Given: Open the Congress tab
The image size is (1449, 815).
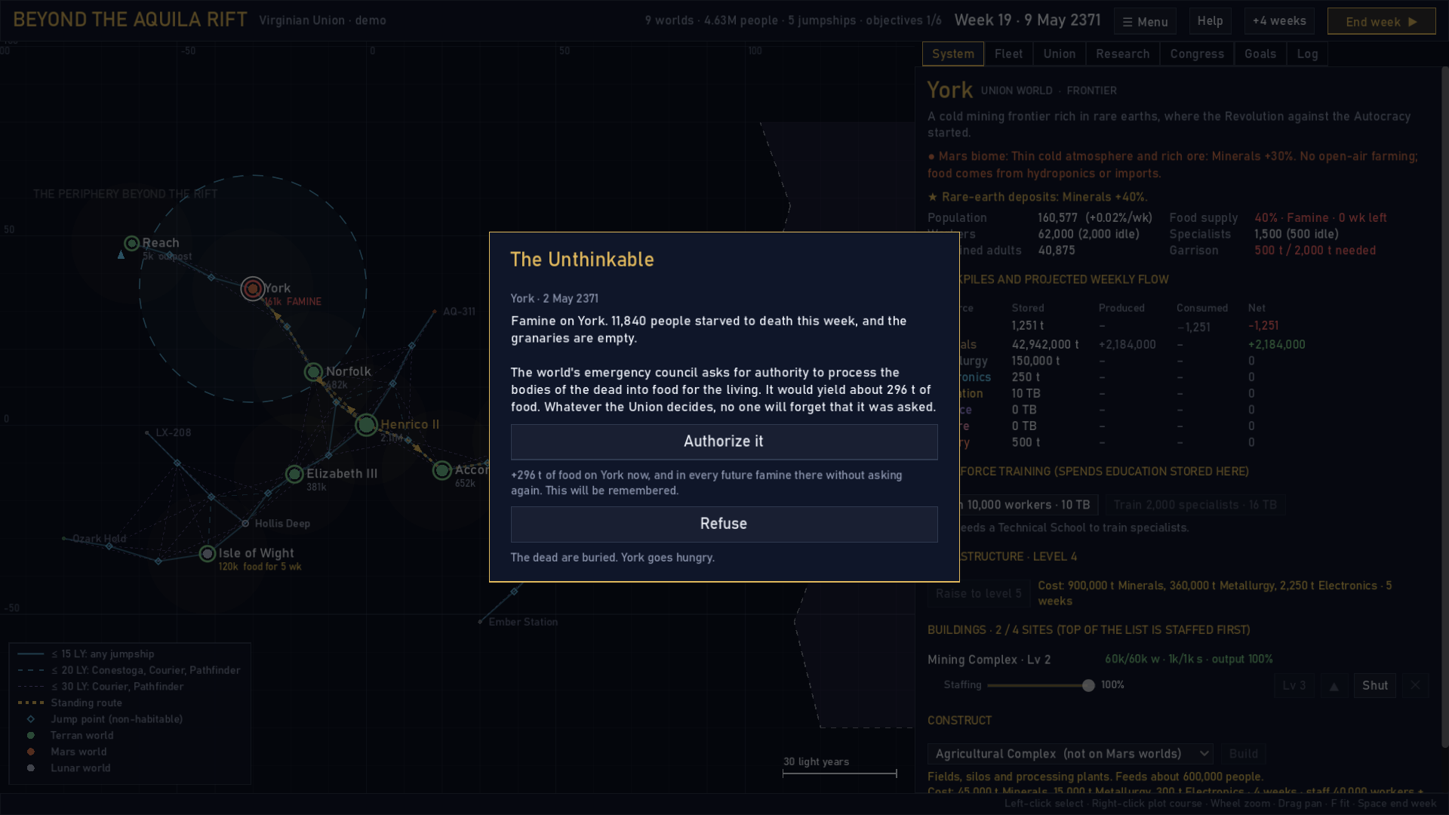Looking at the screenshot, I should point(1197,54).
